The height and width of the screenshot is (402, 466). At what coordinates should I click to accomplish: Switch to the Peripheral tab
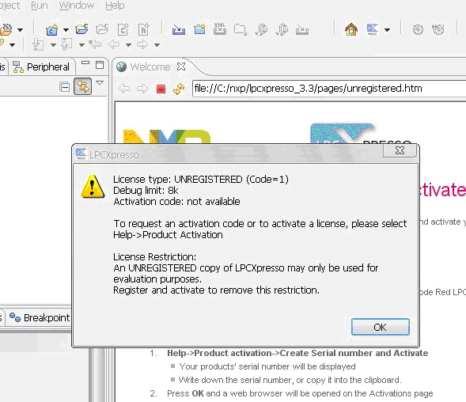click(x=42, y=67)
